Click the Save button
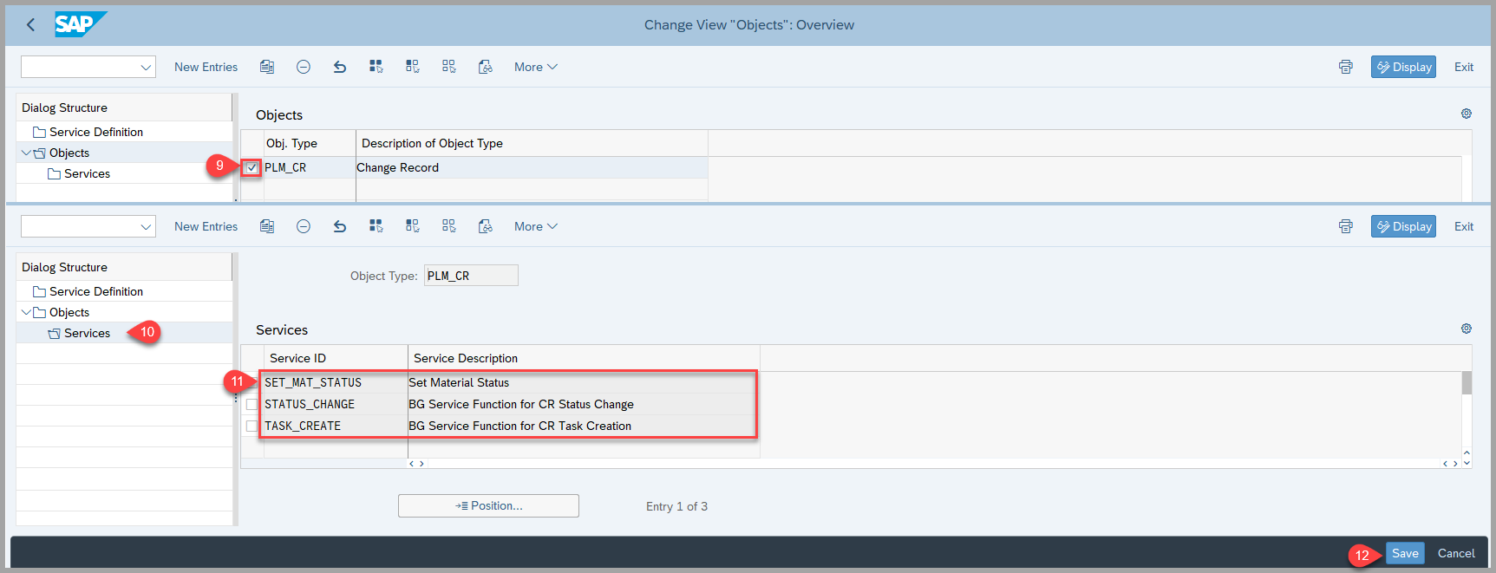Viewport: 1496px width, 573px height. [x=1404, y=553]
